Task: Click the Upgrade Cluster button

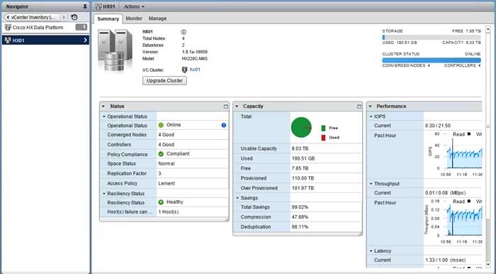Action: [x=164, y=80]
